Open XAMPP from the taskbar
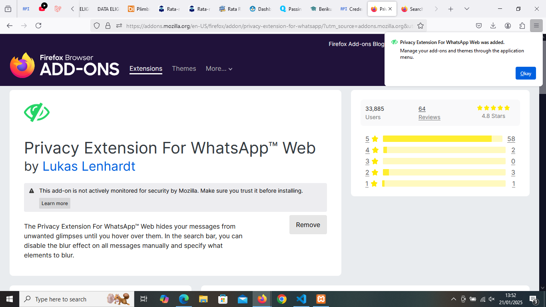 321,299
